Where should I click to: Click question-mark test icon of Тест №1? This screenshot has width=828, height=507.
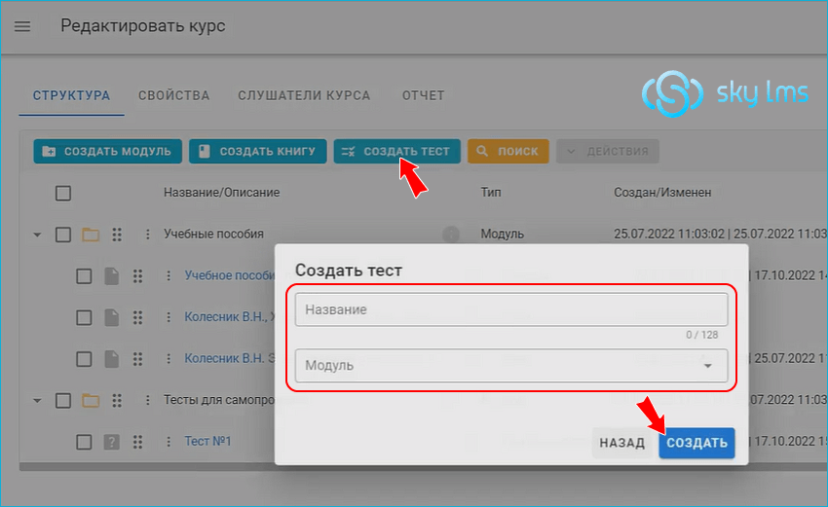(111, 442)
